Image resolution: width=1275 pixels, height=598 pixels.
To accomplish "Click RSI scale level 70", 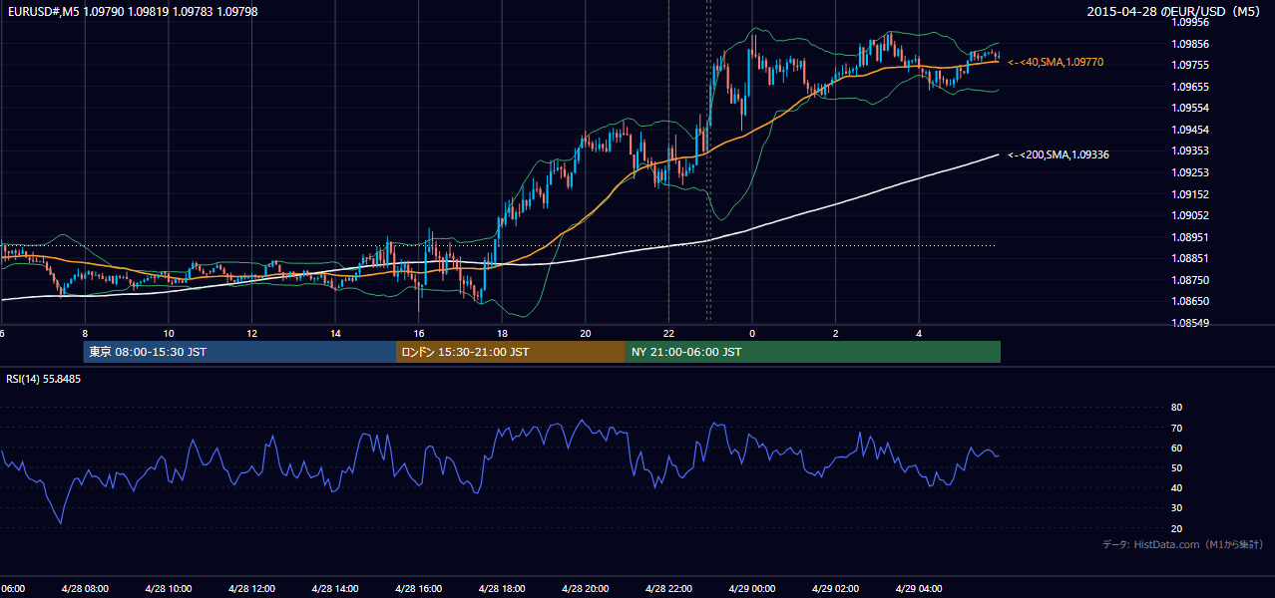I will pos(1176,428).
